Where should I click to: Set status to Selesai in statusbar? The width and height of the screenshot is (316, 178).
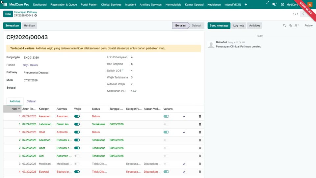click(x=196, y=26)
